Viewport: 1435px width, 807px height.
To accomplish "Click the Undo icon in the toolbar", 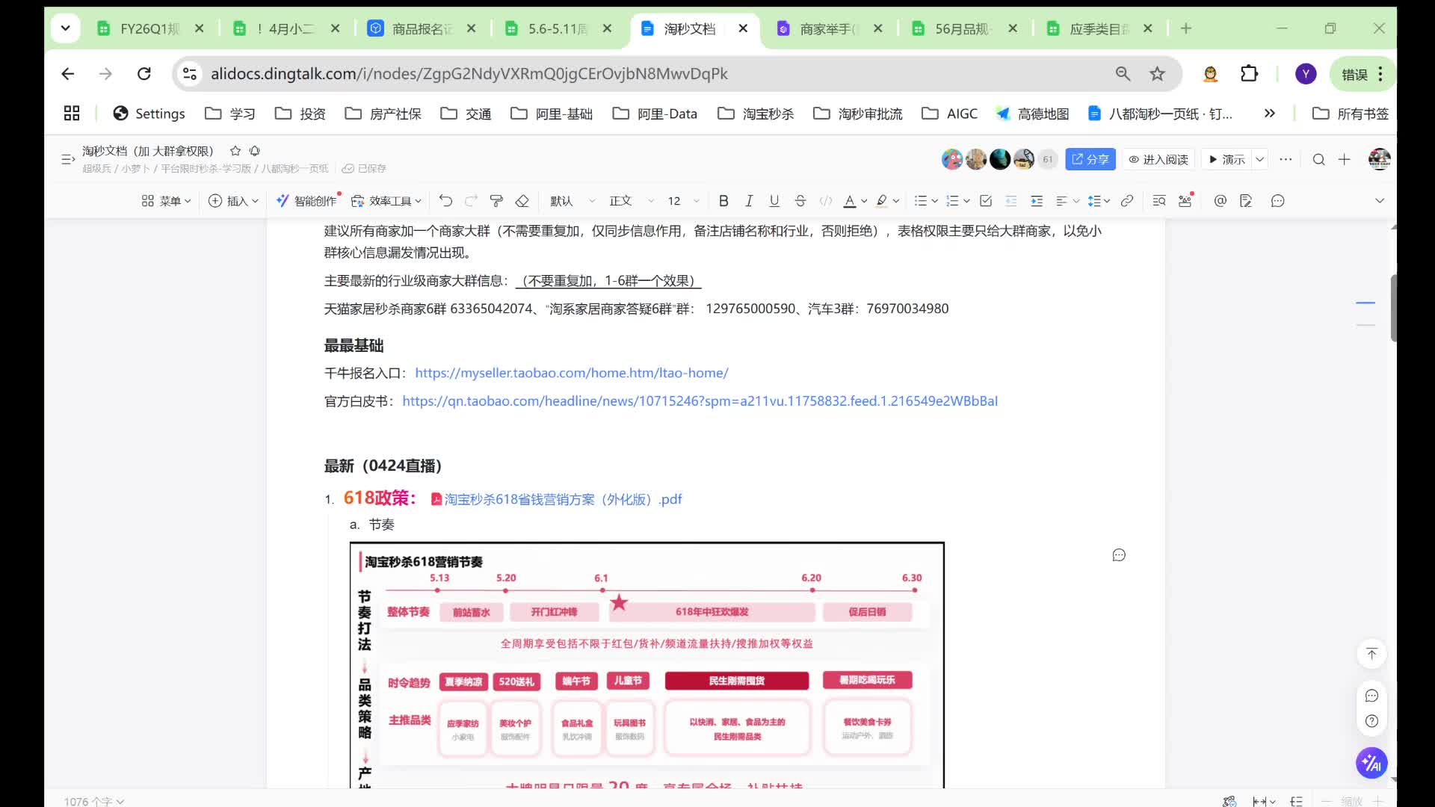I will click(446, 200).
